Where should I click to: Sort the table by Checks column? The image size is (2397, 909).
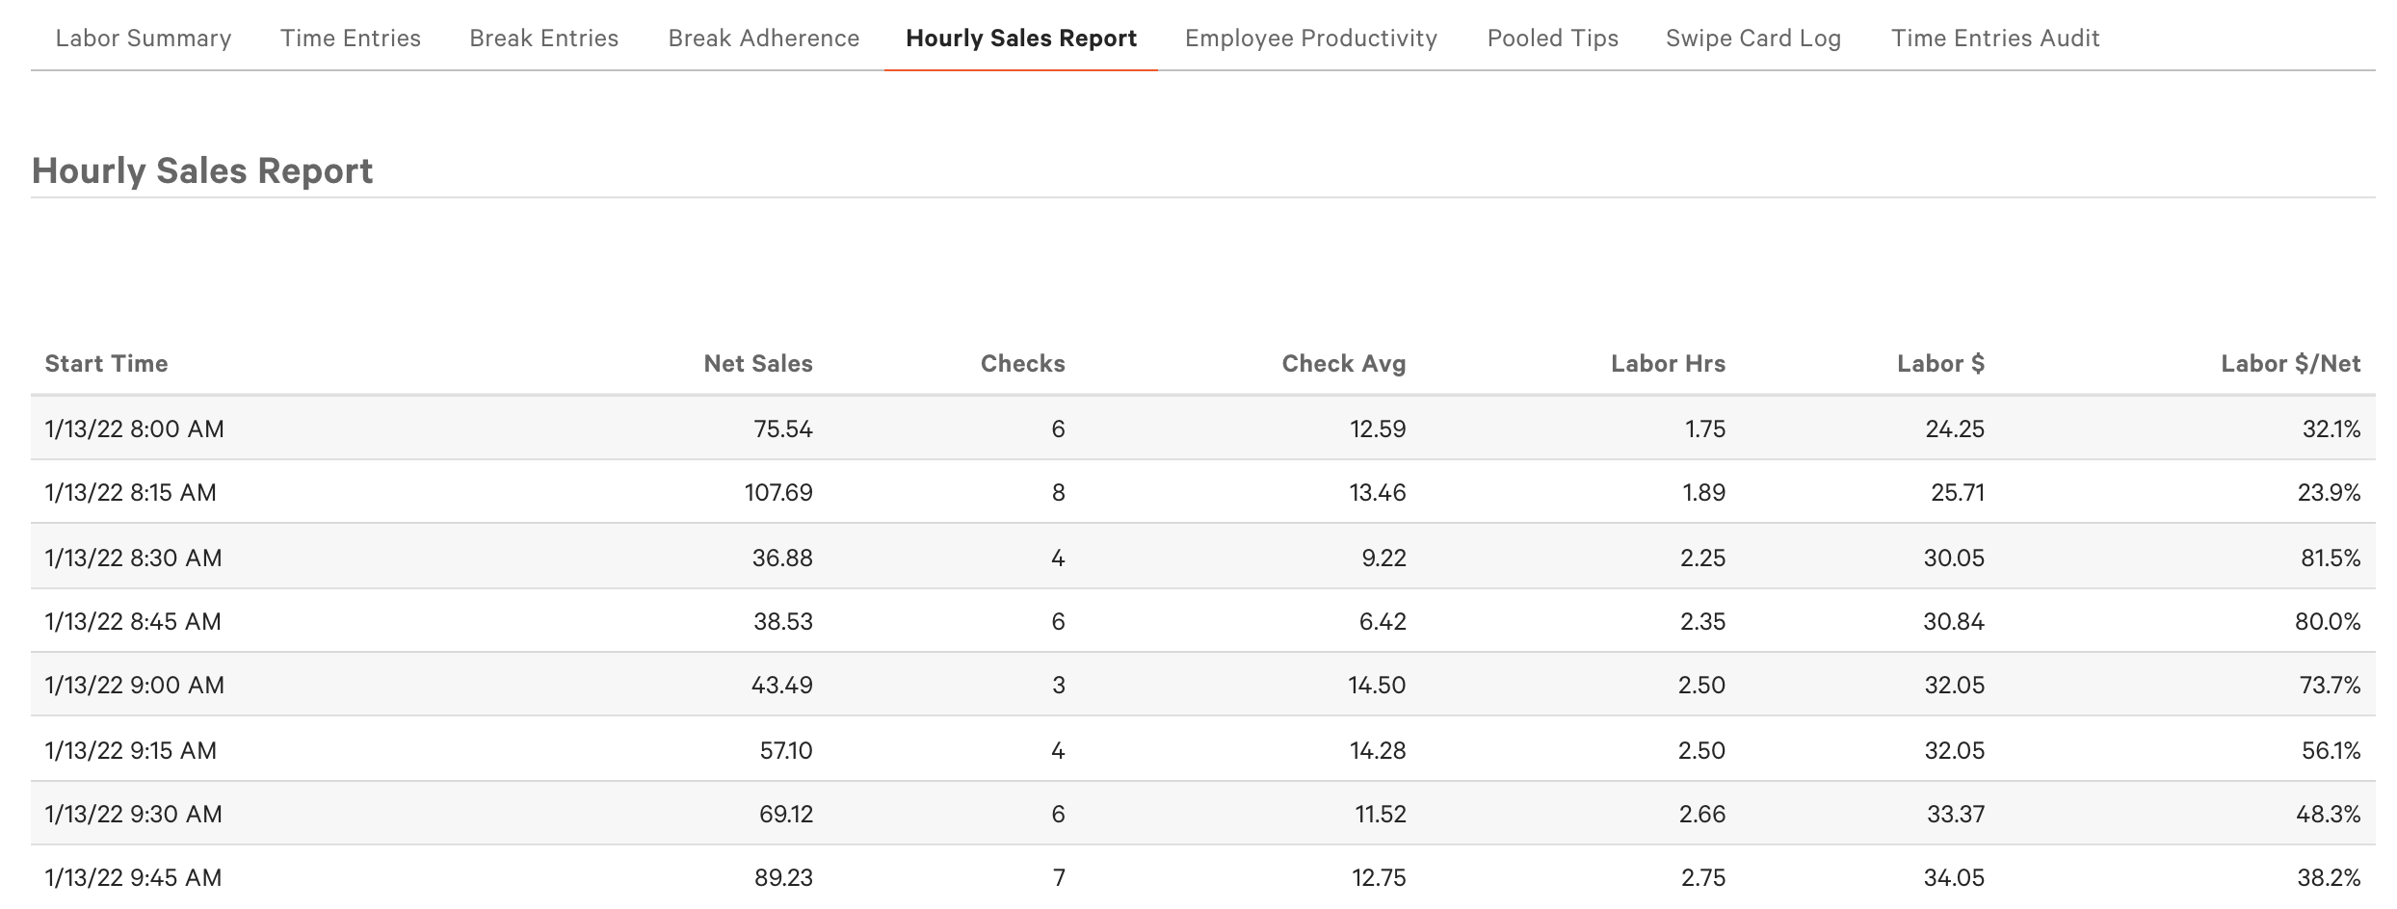[1021, 364]
